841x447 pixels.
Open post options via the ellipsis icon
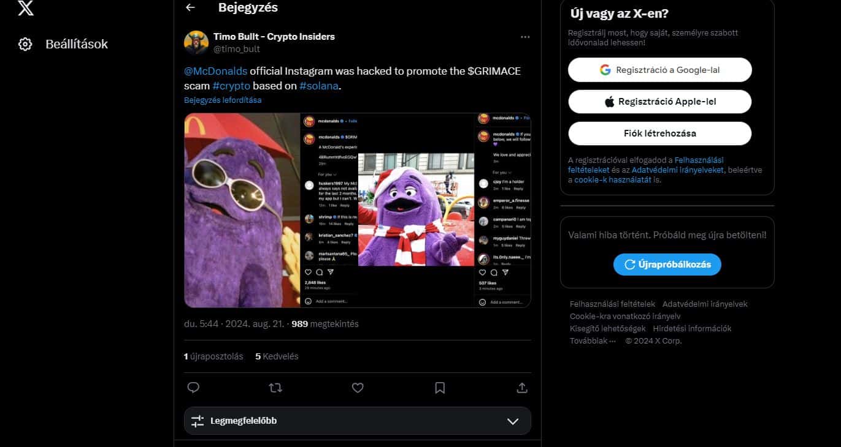point(525,36)
